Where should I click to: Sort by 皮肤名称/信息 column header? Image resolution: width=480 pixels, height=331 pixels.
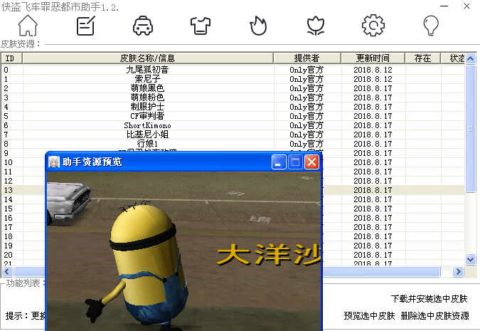(x=148, y=58)
